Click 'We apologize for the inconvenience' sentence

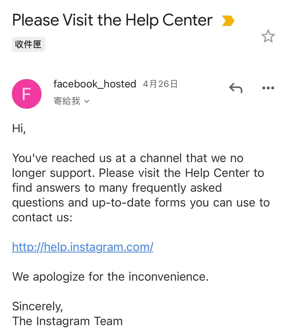[111, 277]
